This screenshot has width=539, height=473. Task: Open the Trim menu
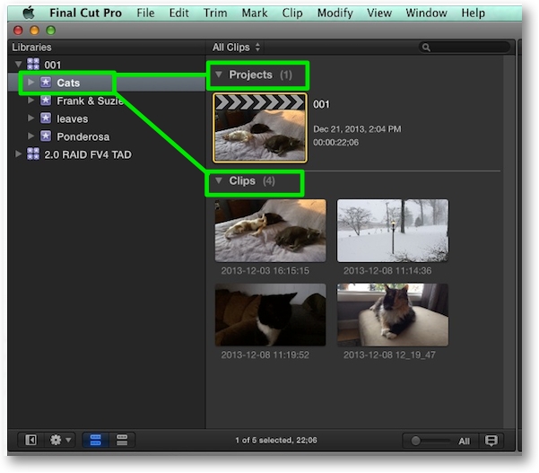pyautogui.click(x=215, y=13)
